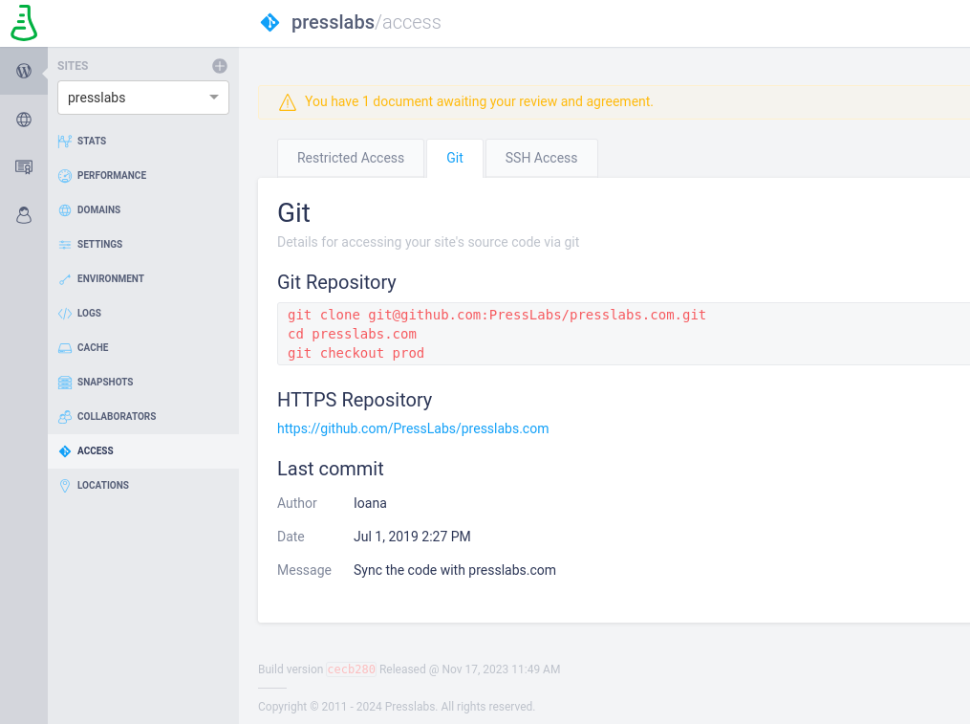Click the warning triangle icon in the alert

click(287, 102)
